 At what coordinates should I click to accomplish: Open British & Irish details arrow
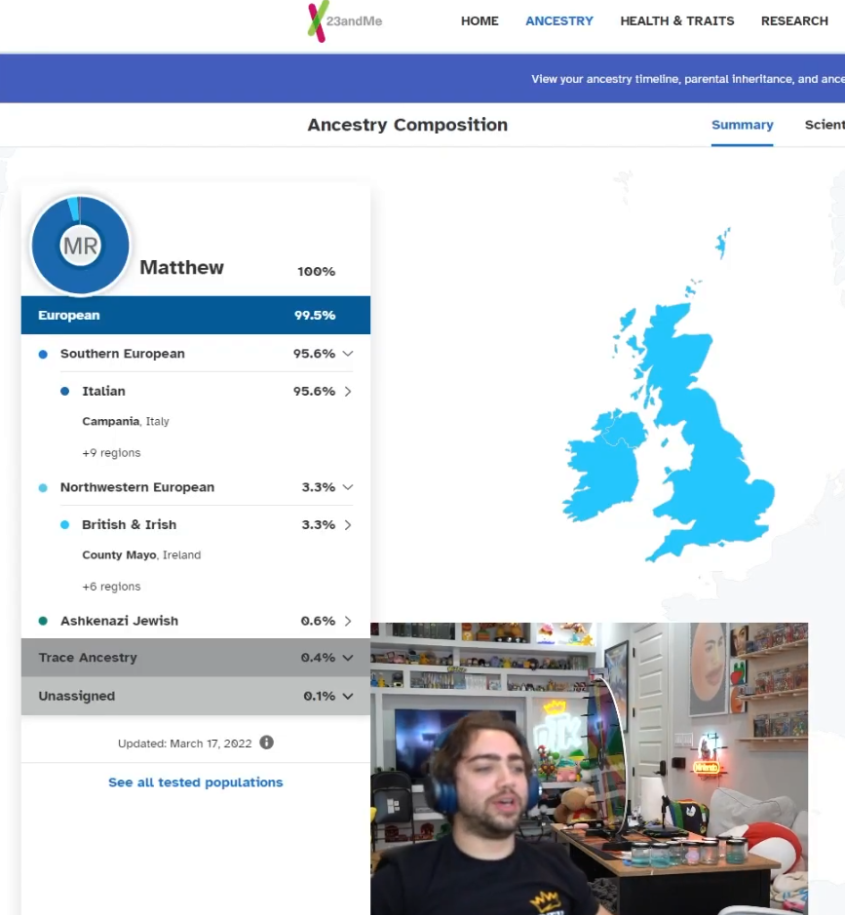(x=348, y=525)
